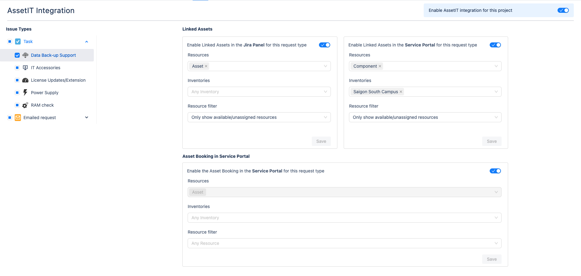
Task: Click Save in the Jira Panel section
Action: (321, 141)
